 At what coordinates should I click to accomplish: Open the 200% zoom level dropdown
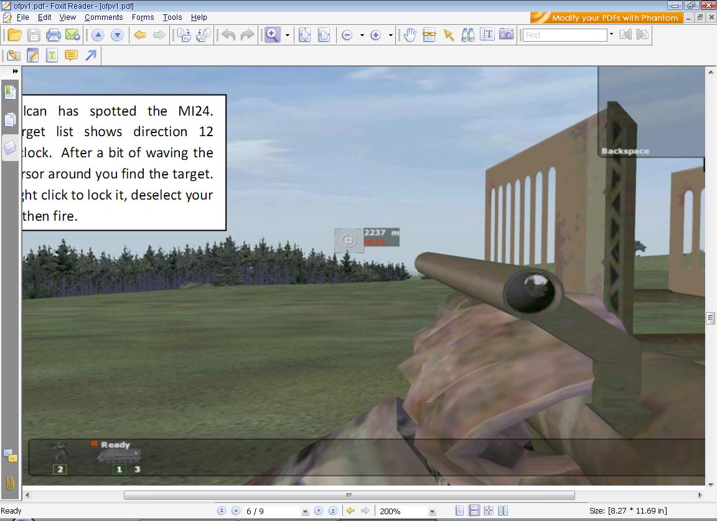pos(432,512)
